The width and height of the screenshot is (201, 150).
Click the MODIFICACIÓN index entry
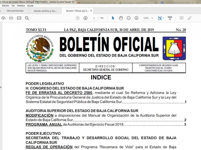(39, 115)
